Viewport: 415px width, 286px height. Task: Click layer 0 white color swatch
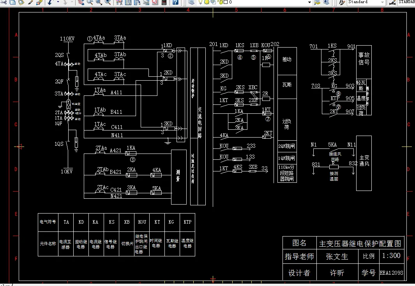(226, 2)
